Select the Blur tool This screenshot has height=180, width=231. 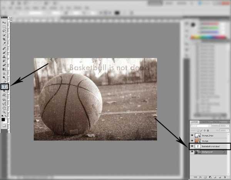coord(4,73)
